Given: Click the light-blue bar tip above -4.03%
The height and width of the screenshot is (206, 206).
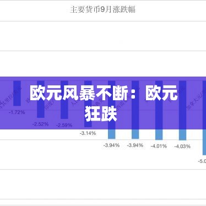Looking at the screenshot, I should coord(182,134).
